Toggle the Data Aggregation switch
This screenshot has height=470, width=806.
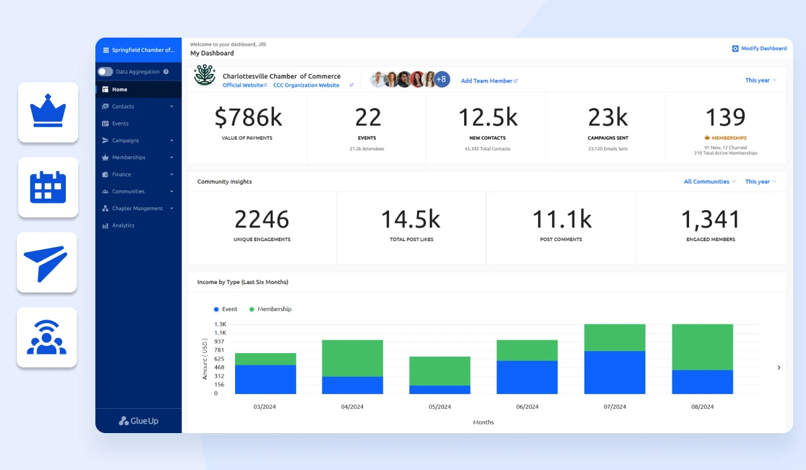(105, 71)
